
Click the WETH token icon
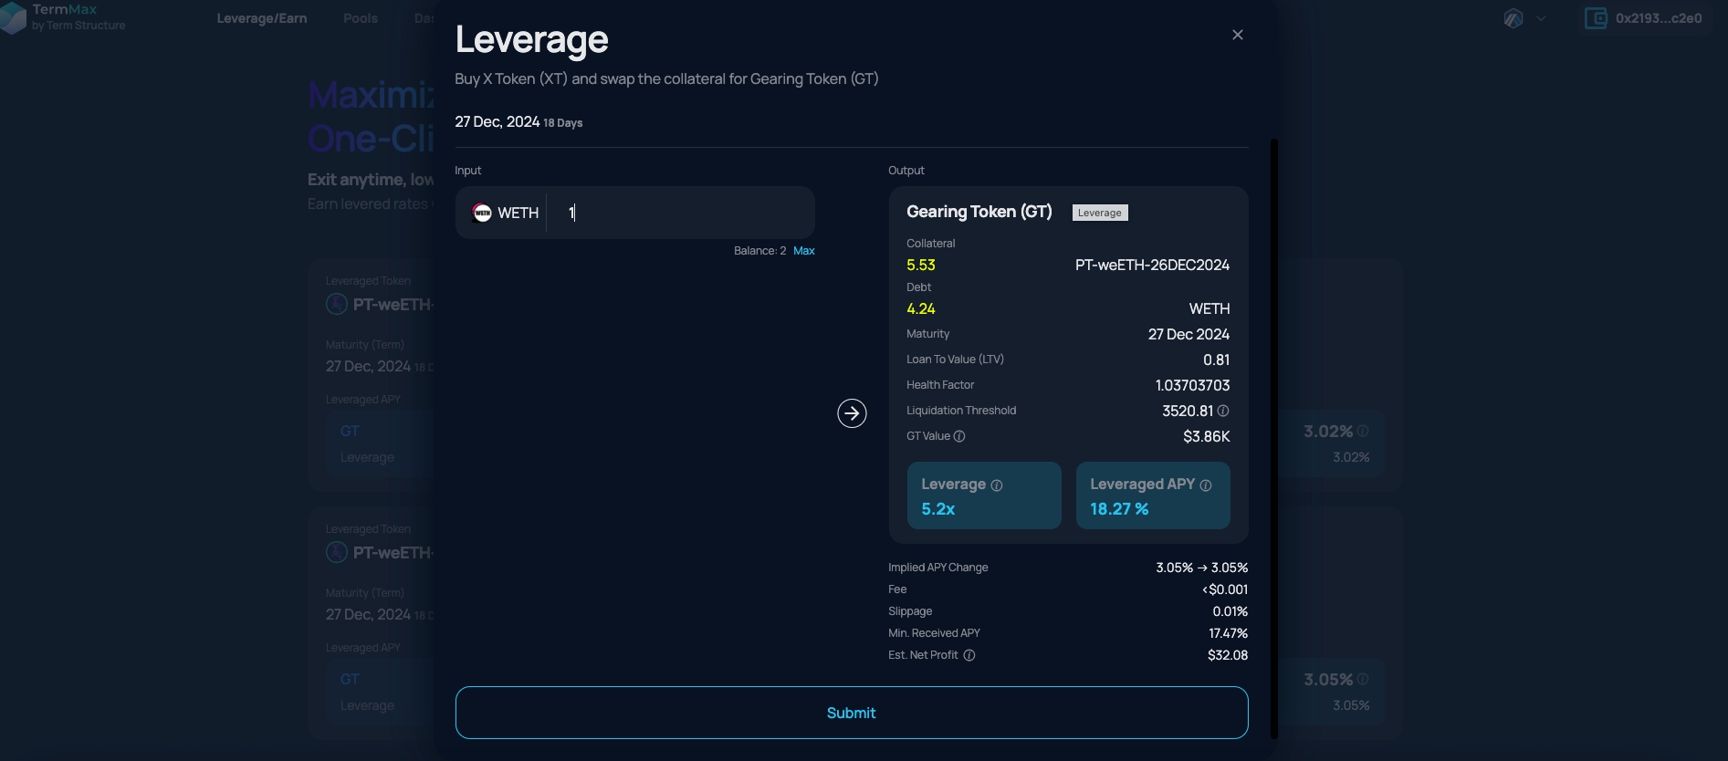click(482, 213)
